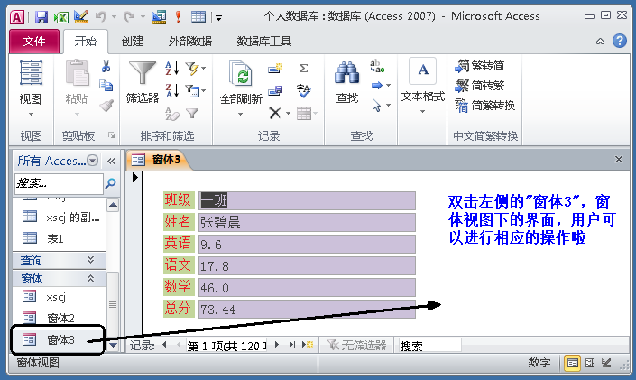Click the Replace ab-ac icon
The image size is (636, 380).
377,66
